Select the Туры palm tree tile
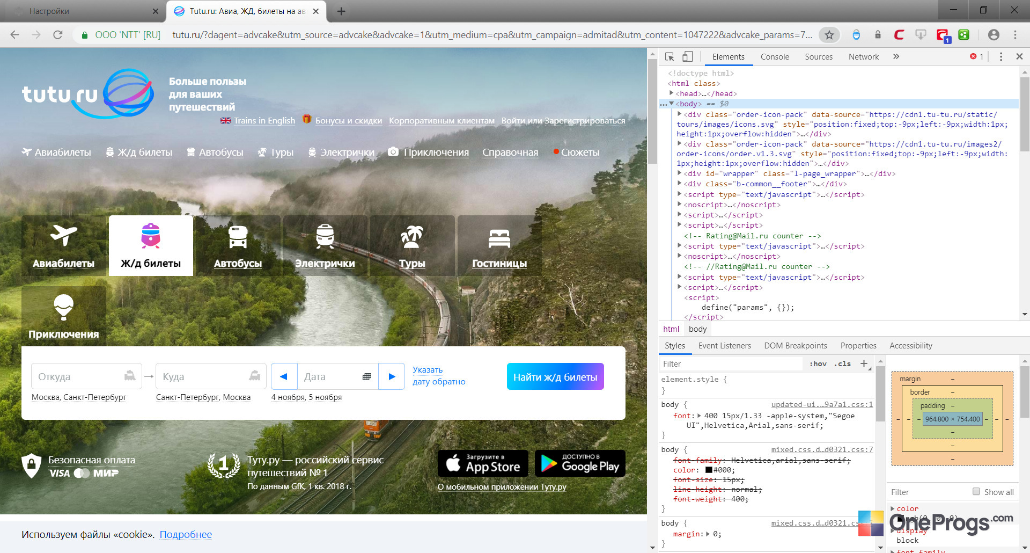Viewport: 1030px width, 553px height. point(412,246)
